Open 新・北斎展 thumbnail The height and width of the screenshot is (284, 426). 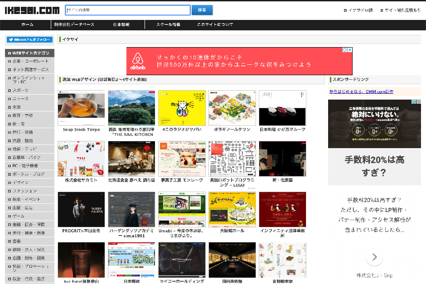tap(282, 159)
